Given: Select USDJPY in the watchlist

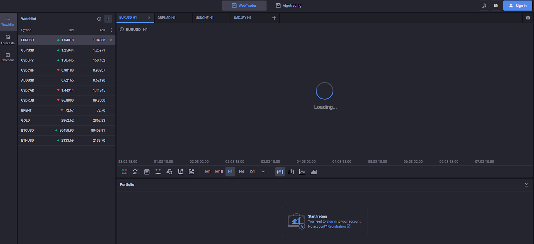Looking at the screenshot, I should pyautogui.click(x=66, y=60).
